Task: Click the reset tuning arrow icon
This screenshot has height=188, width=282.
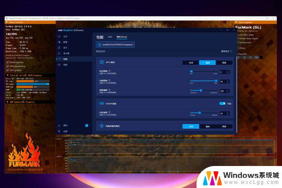Action: 231,51
